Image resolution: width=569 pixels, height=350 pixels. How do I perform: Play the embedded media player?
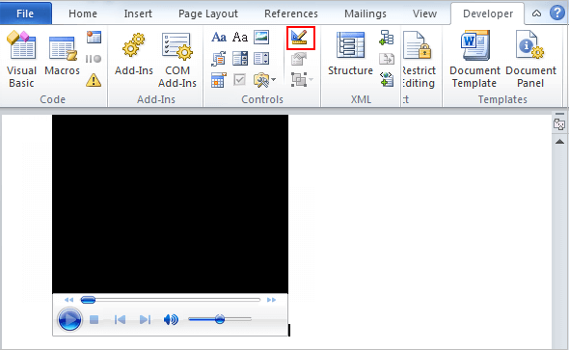pos(69,319)
